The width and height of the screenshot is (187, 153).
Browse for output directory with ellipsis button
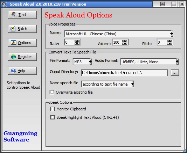tap(175, 73)
